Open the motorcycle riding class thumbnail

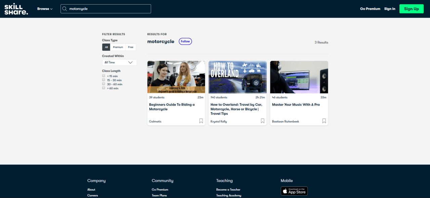(x=176, y=77)
